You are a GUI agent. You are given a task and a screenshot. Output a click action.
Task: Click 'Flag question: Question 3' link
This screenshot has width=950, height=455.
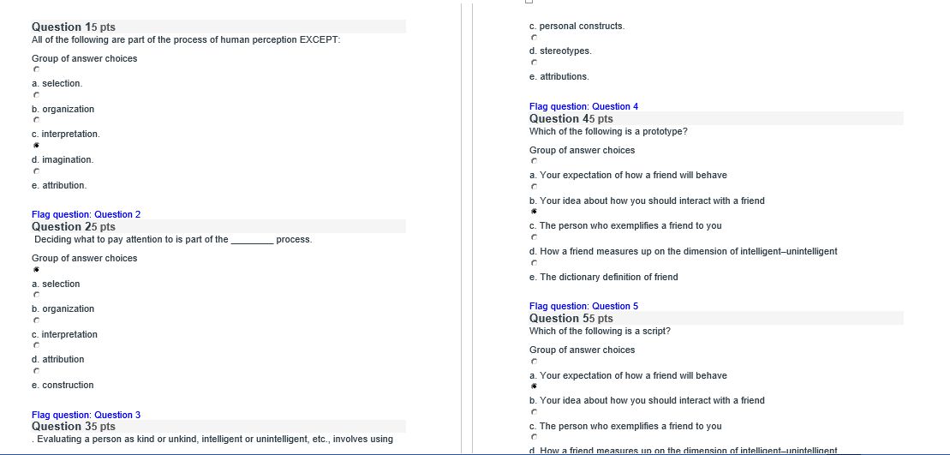point(86,415)
